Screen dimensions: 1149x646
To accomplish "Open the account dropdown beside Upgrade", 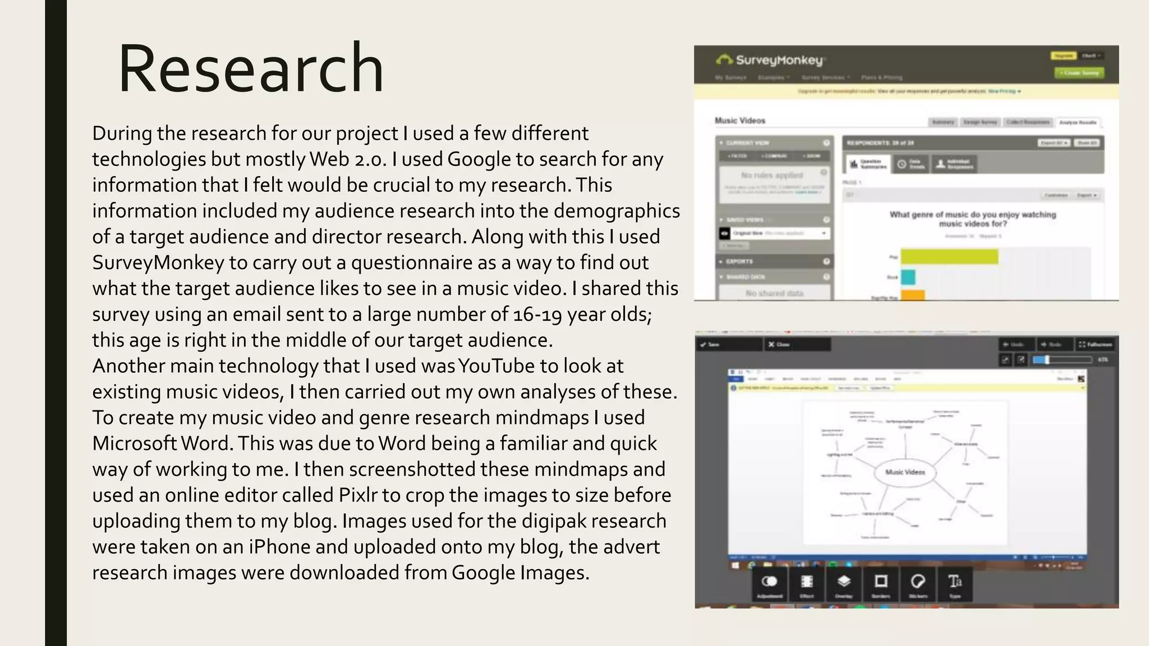I will coord(1091,56).
